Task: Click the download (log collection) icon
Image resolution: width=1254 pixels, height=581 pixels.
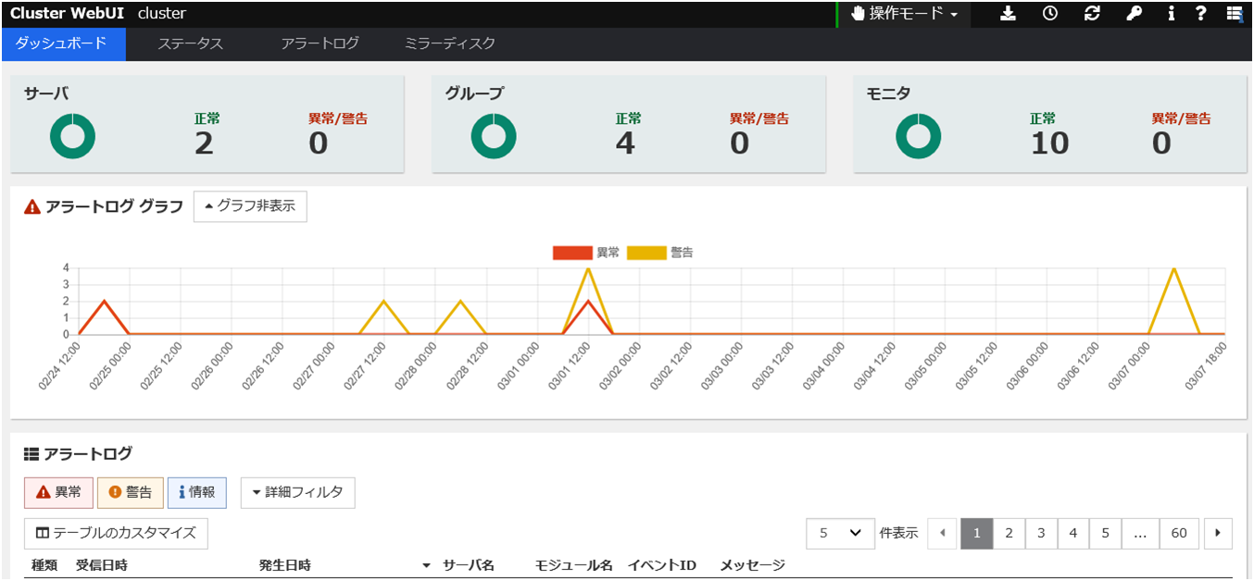Action: [1009, 14]
